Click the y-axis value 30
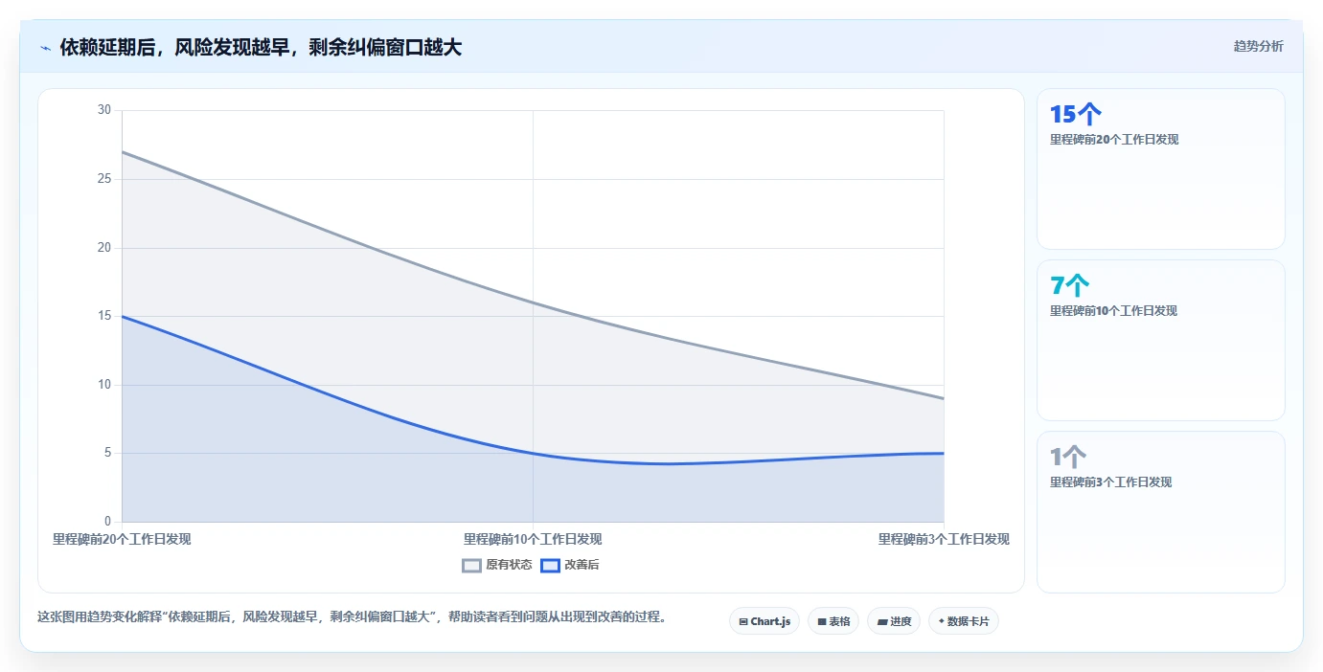 [x=104, y=110]
